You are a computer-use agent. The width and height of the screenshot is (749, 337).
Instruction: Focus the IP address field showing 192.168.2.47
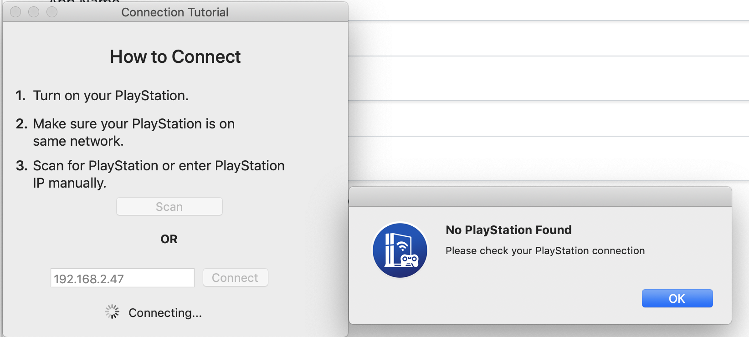pyautogui.click(x=122, y=278)
